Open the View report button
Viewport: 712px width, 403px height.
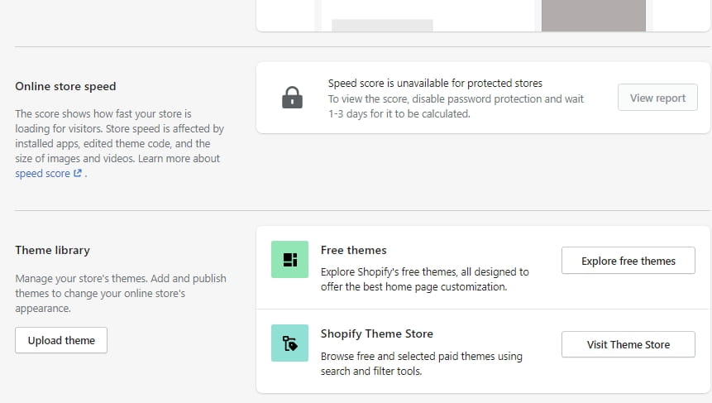[657, 98]
